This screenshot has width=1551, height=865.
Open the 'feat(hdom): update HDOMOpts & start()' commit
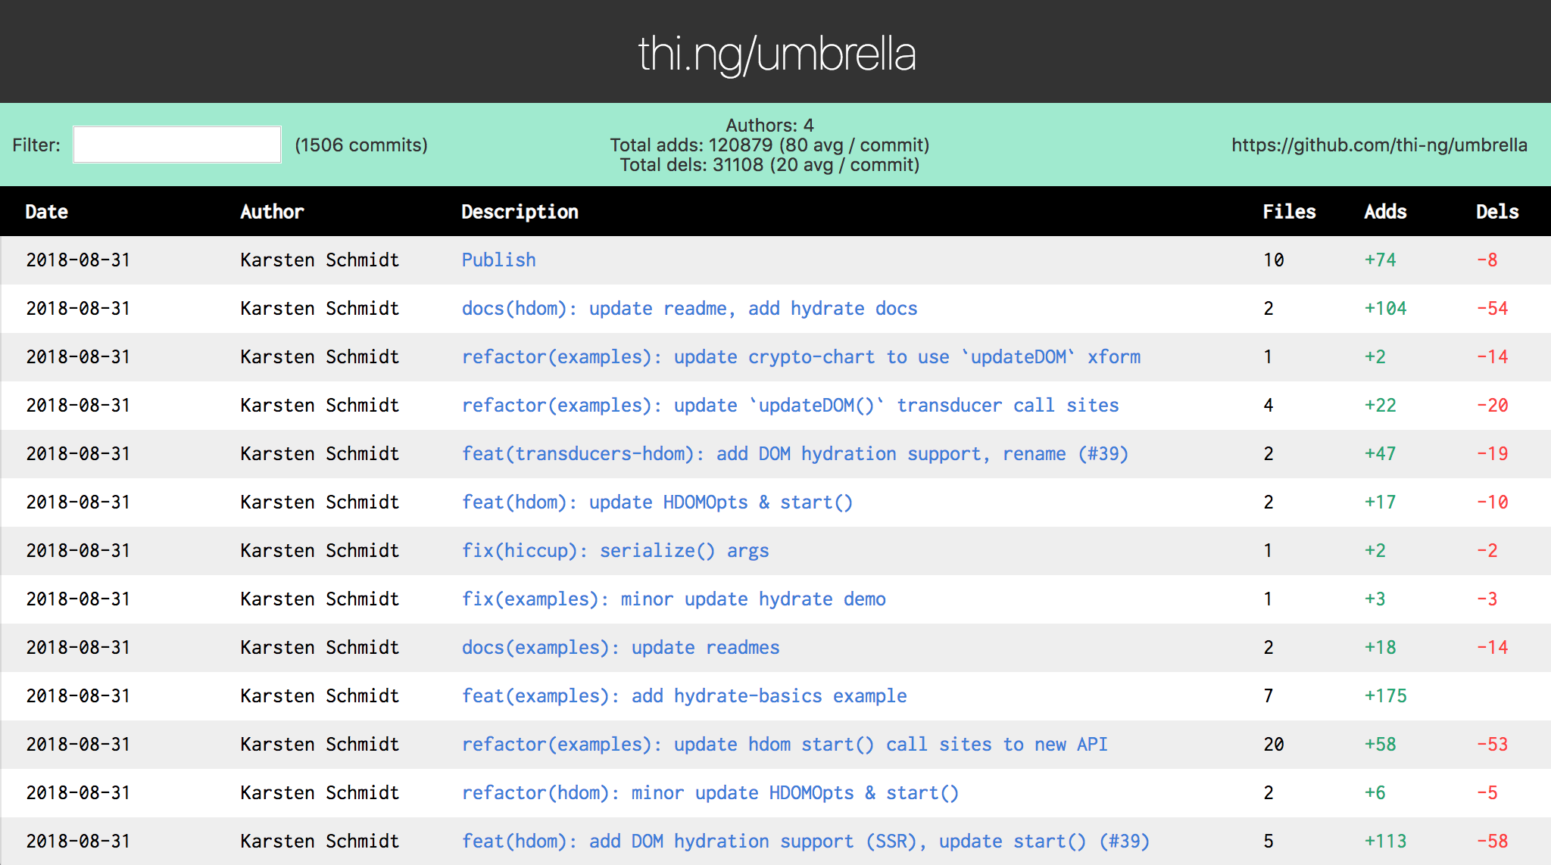pyautogui.click(x=657, y=502)
